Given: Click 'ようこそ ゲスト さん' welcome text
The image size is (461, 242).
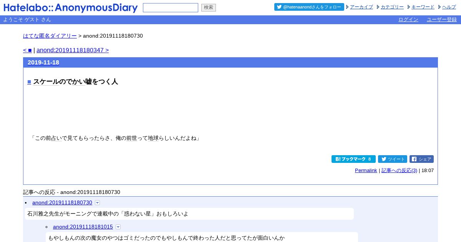Looking at the screenshot, I should pyautogui.click(x=27, y=20).
